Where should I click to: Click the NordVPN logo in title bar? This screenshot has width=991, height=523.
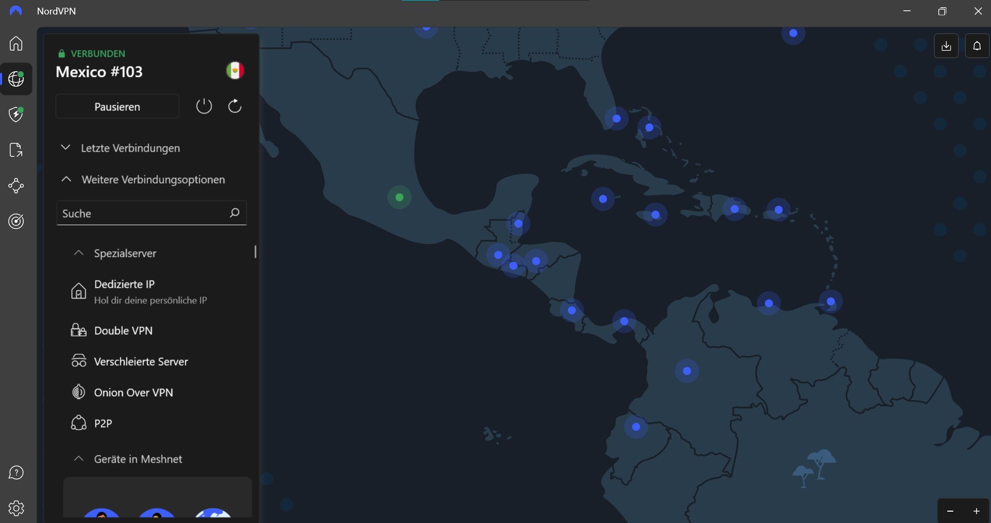16,11
